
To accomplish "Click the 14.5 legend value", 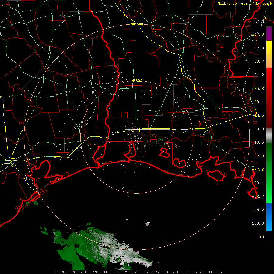I will click(259, 115).
